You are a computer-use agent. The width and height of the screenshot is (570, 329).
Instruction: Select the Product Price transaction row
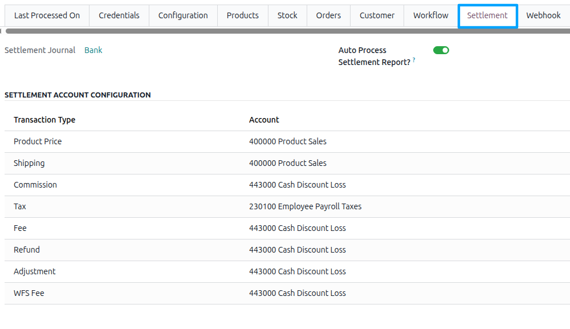click(x=287, y=141)
